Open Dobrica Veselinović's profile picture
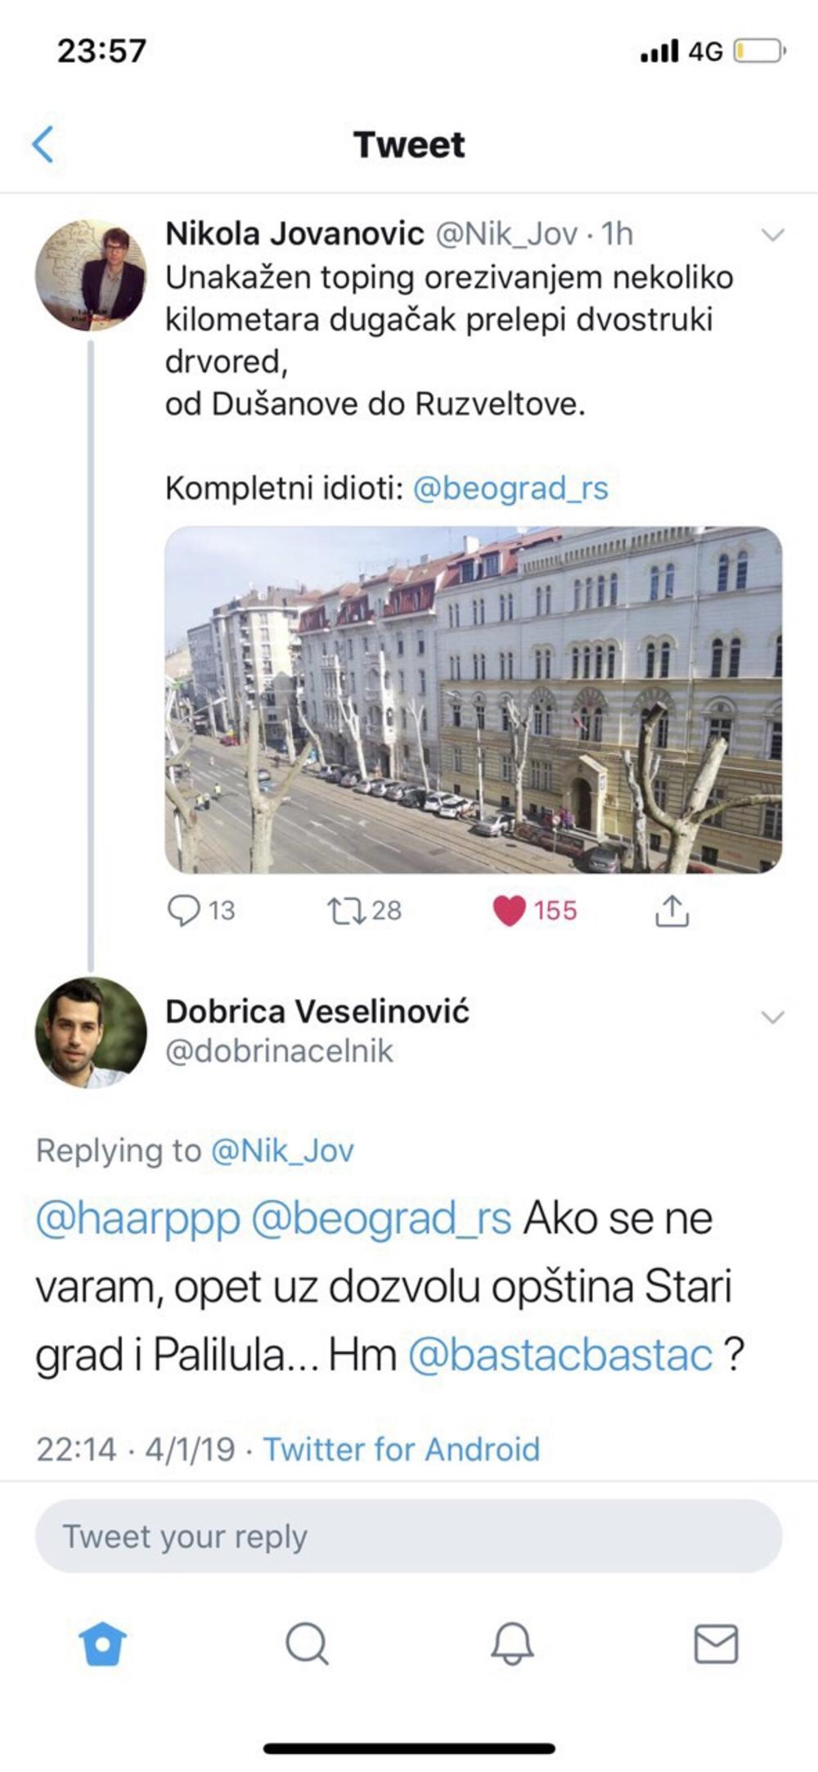This screenshot has height=1772, width=818. click(91, 1032)
